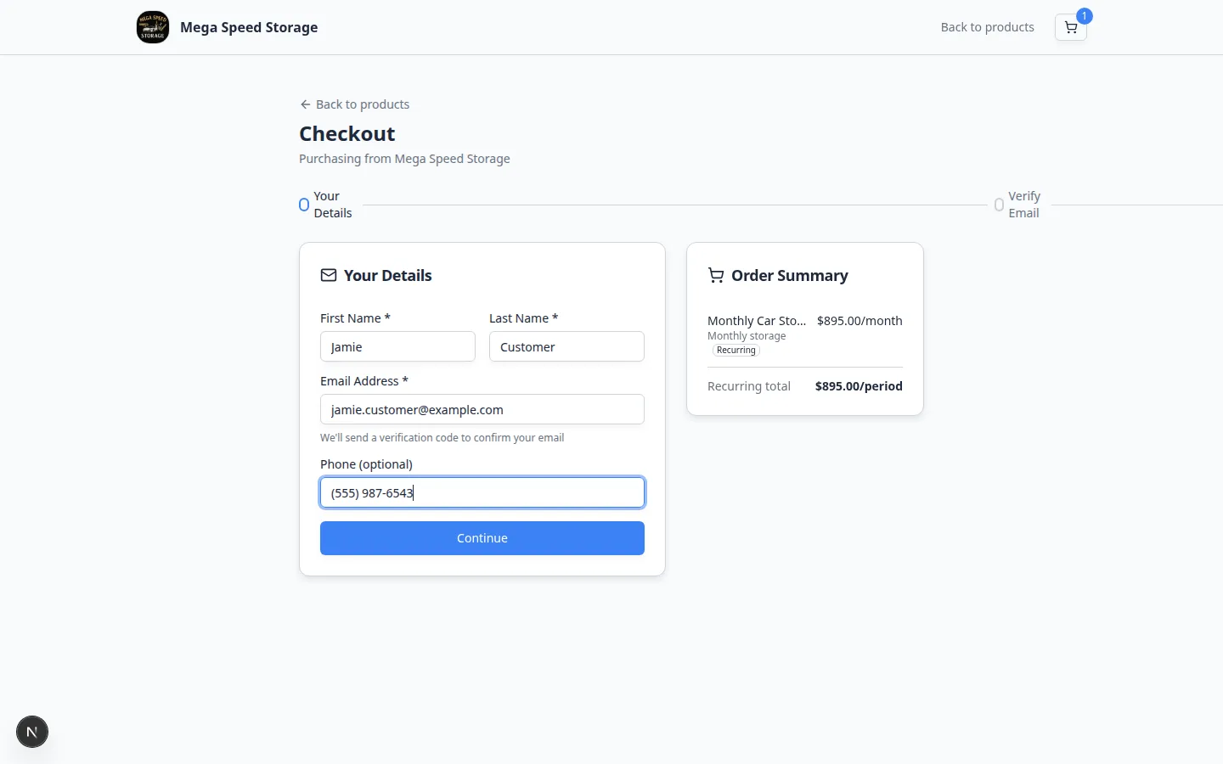Click Mega Speed Storage brand name
Image resolution: width=1223 pixels, height=764 pixels.
point(249,27)
